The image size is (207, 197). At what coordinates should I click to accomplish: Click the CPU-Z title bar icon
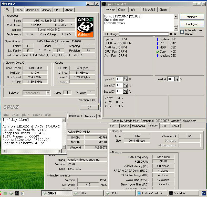[4, 4]
